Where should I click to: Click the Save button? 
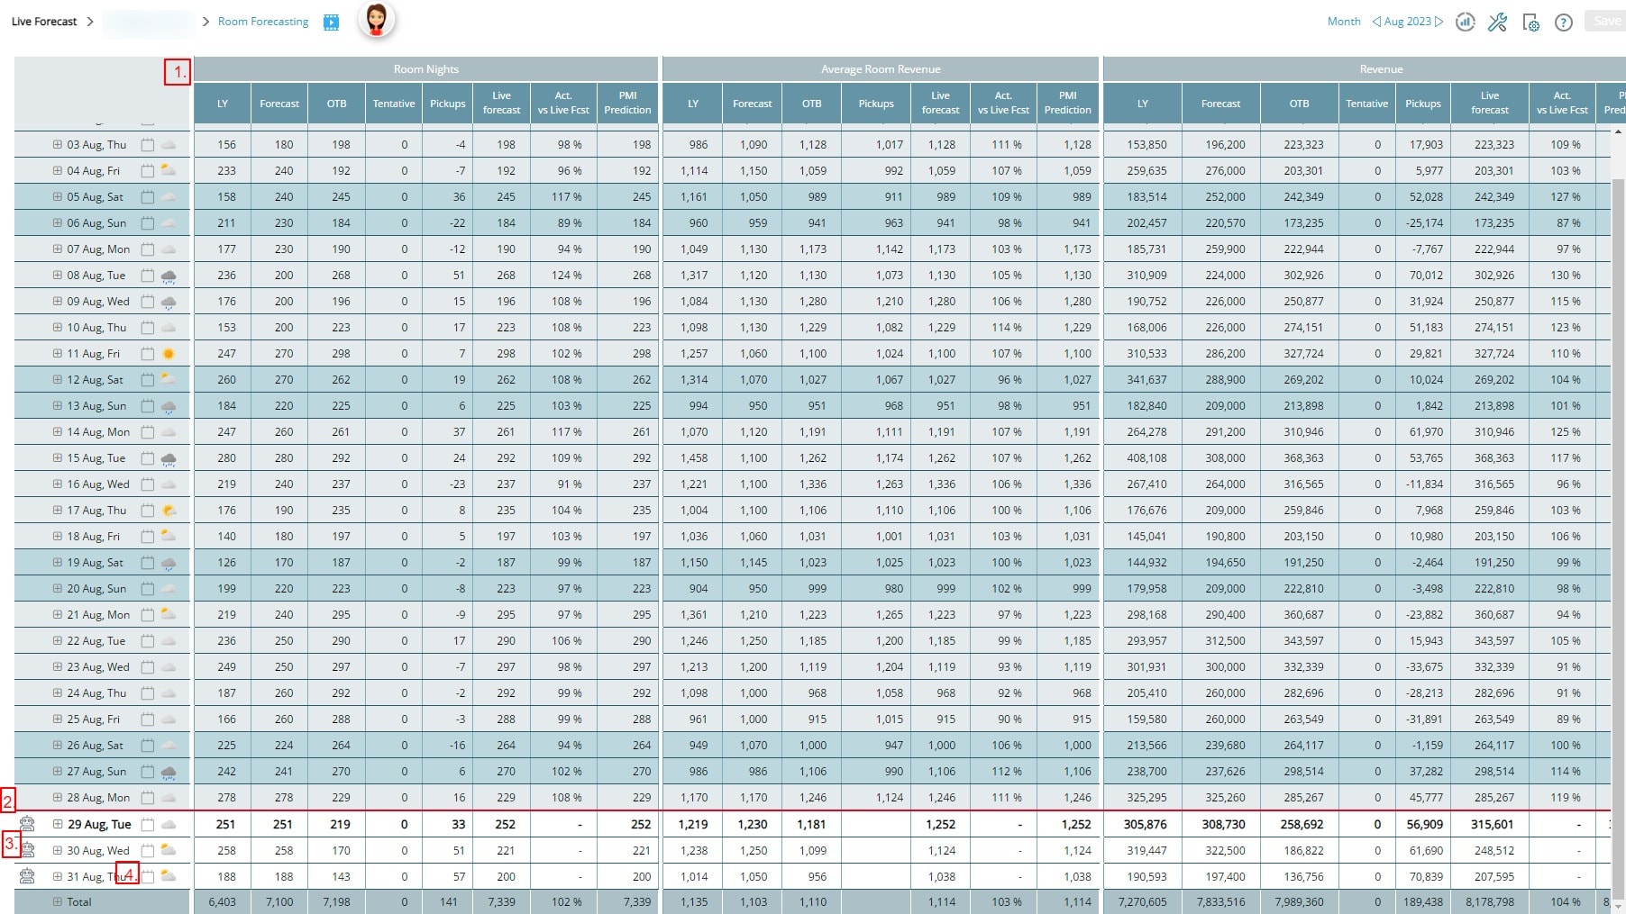(1606, 21)
